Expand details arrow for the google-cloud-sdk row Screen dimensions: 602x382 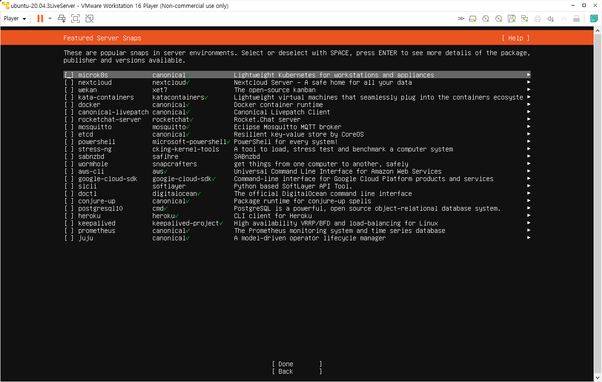pyautogui.click(x=529, y=179)
